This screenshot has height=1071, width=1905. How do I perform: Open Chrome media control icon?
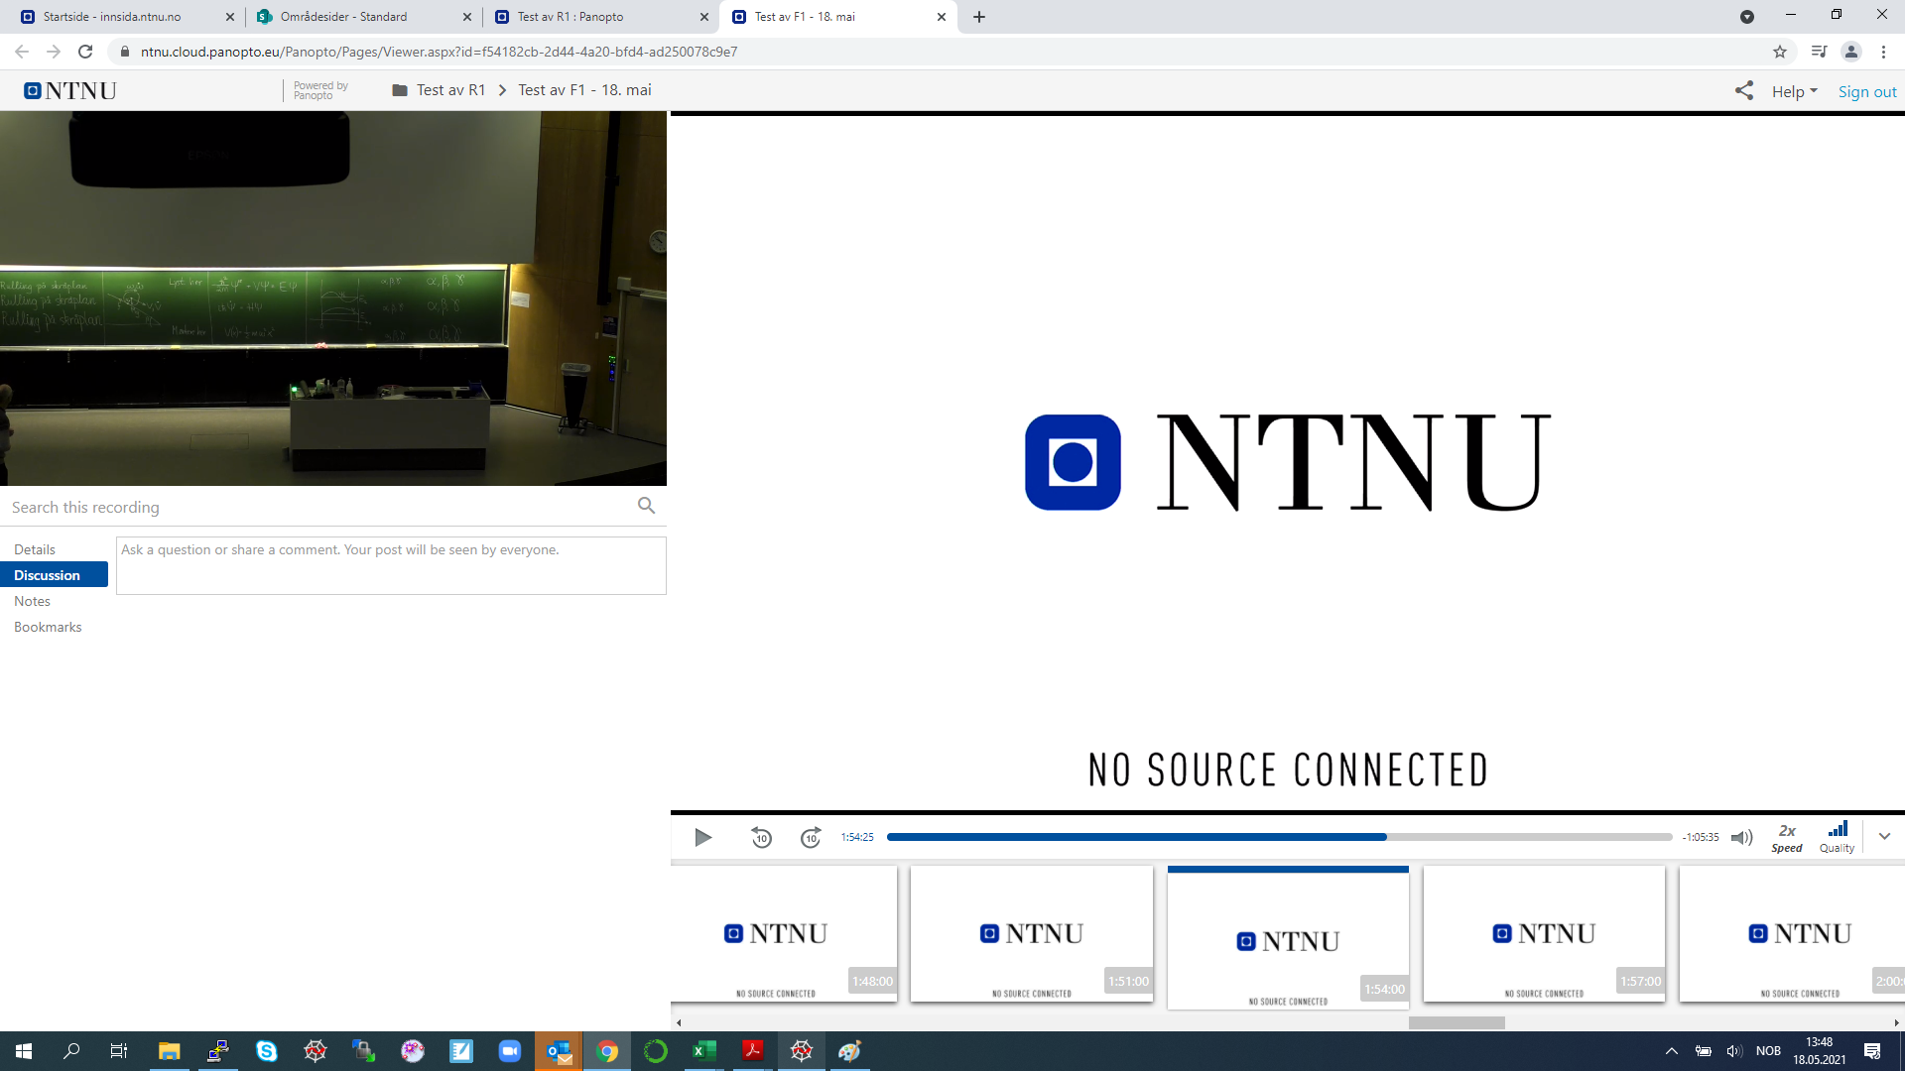(x=1819, y=52)
